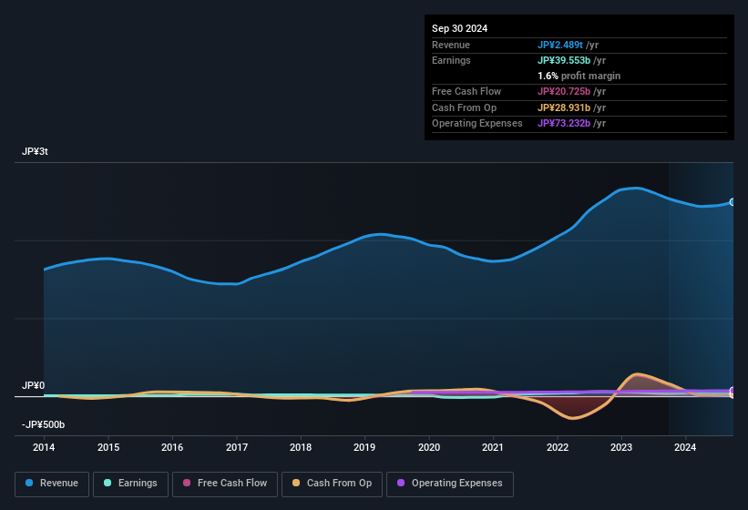This screenshot has height=510, width=748.
Task: Click the 1.6% profit margin text
Action: [579, 76]
